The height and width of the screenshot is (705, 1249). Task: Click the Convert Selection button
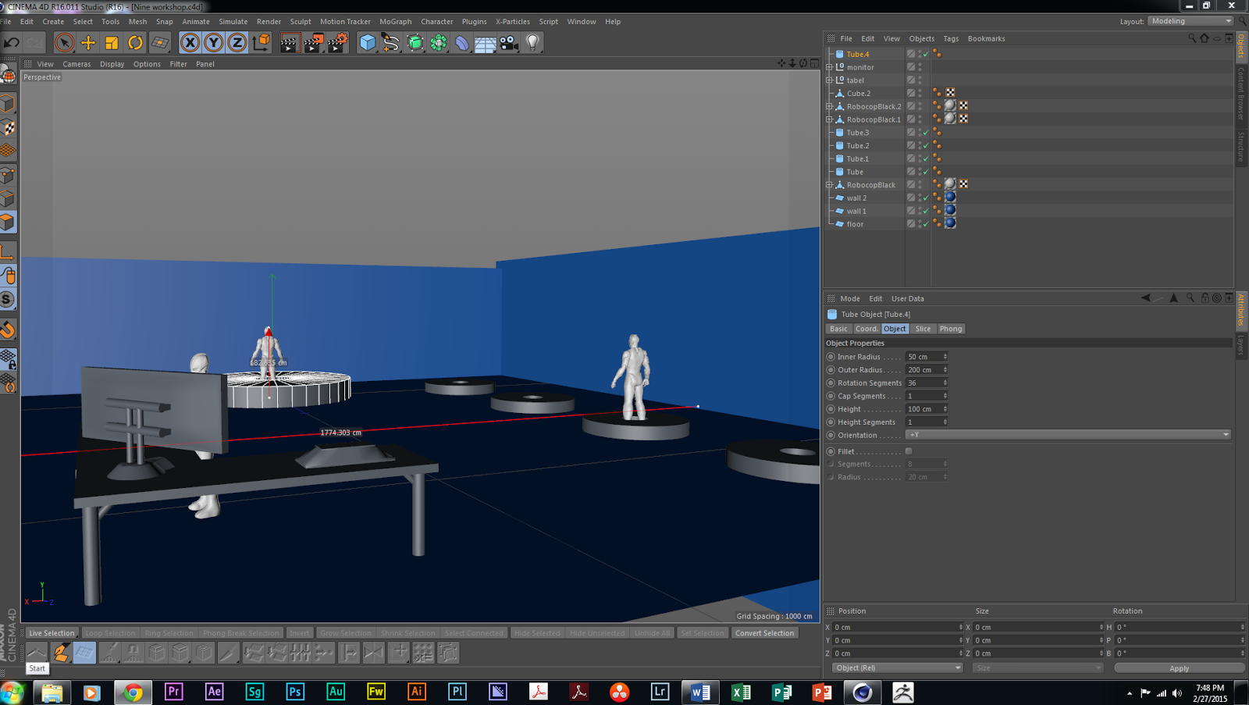coord(764,633)
